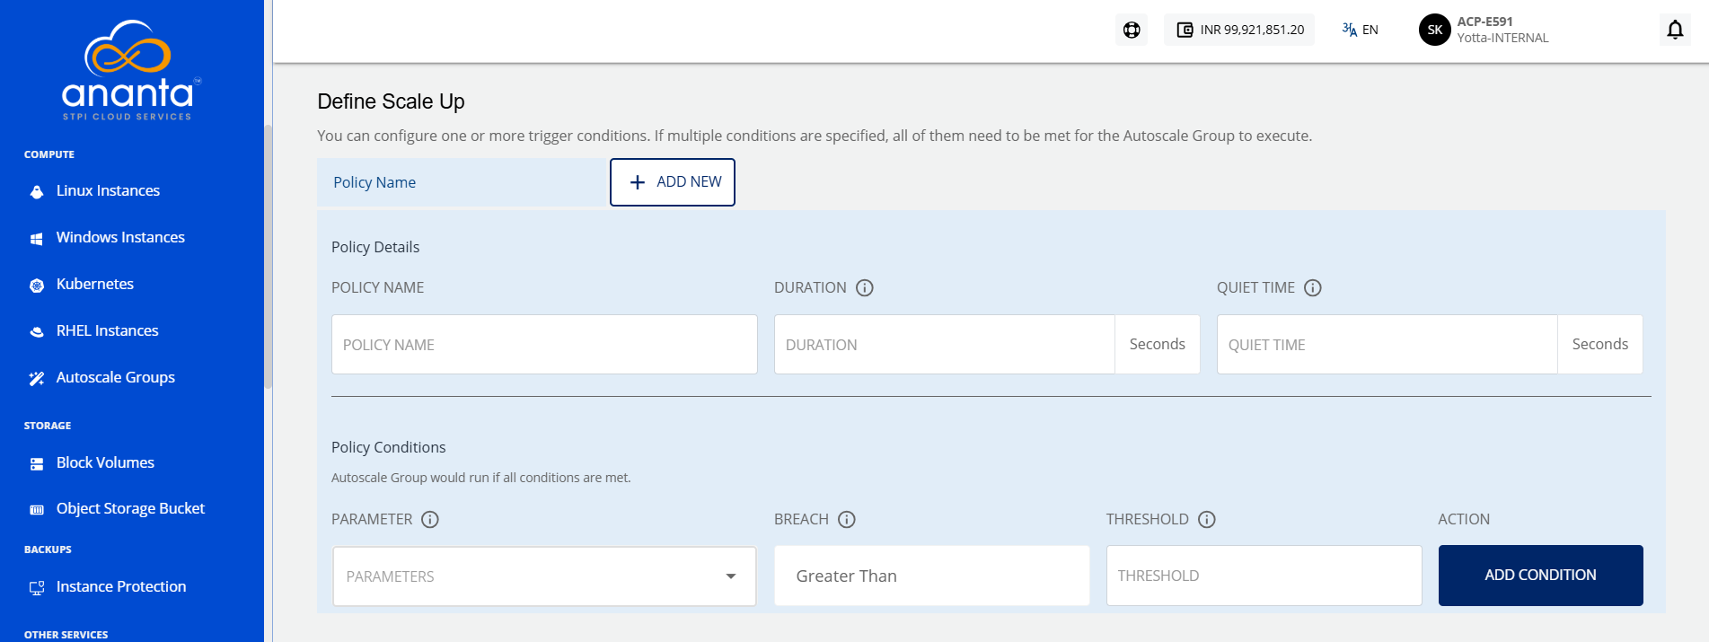Open the EN language selector
This screenshot has width=1709, height=642.
1360,30
